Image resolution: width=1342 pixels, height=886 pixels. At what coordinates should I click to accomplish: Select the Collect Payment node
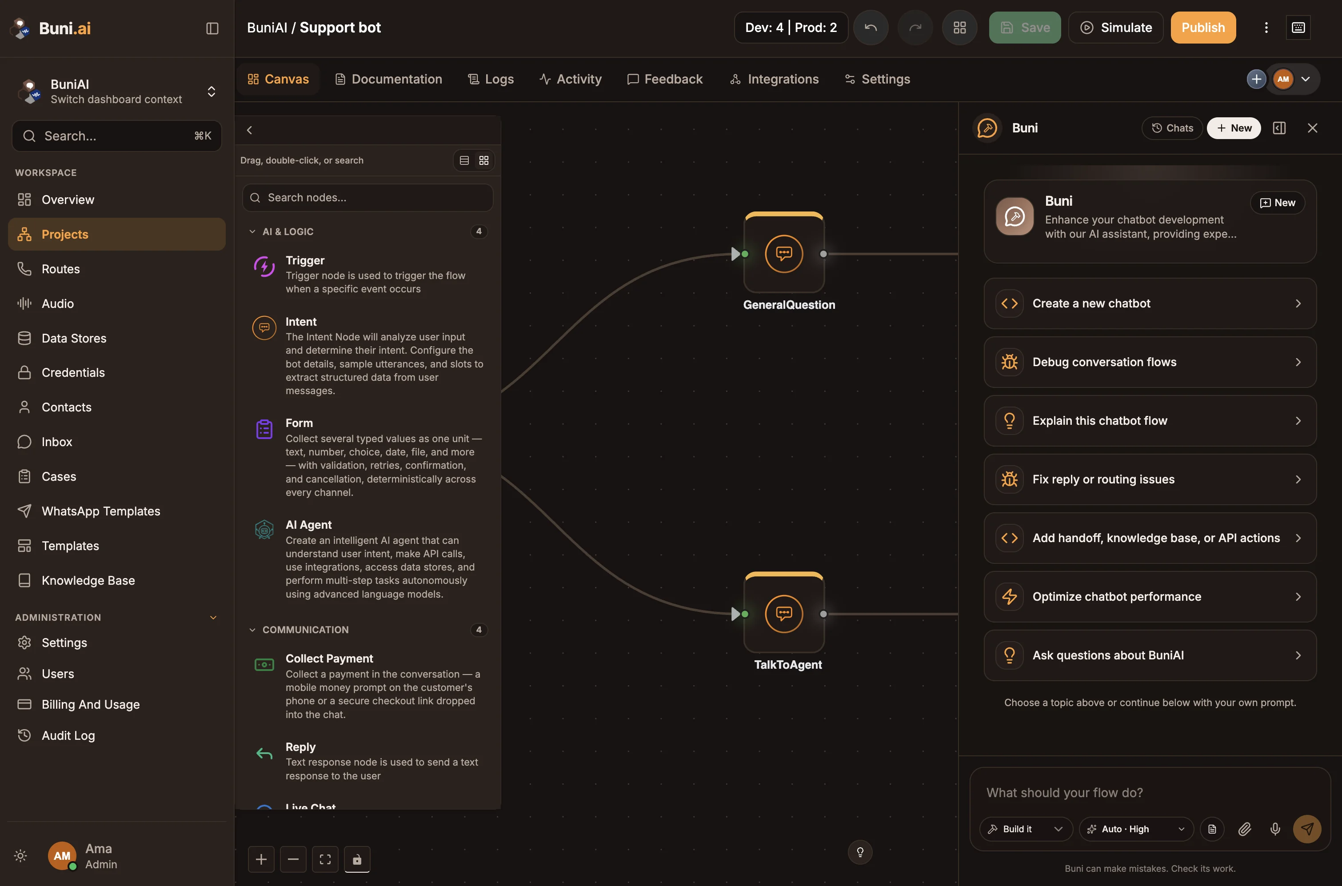tap(368, 686)
